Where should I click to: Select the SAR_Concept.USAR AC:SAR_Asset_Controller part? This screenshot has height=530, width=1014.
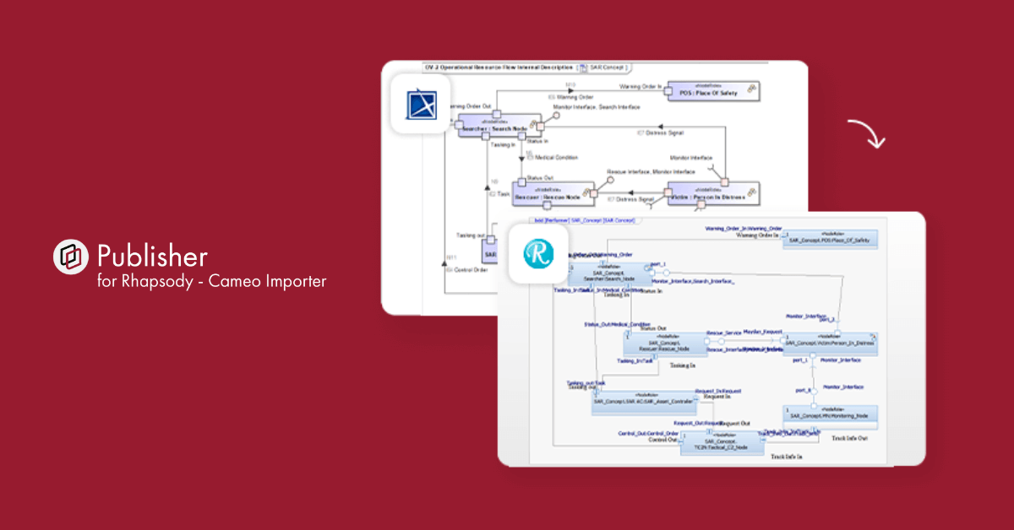[x=644, y=402]
